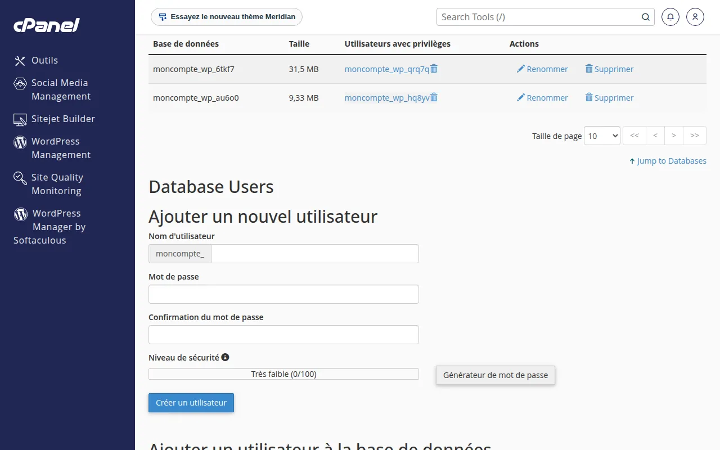Rename database moncompte_wp_6tkf7
The height and width of the screenshot is (450, 720).
pos(542,69)
